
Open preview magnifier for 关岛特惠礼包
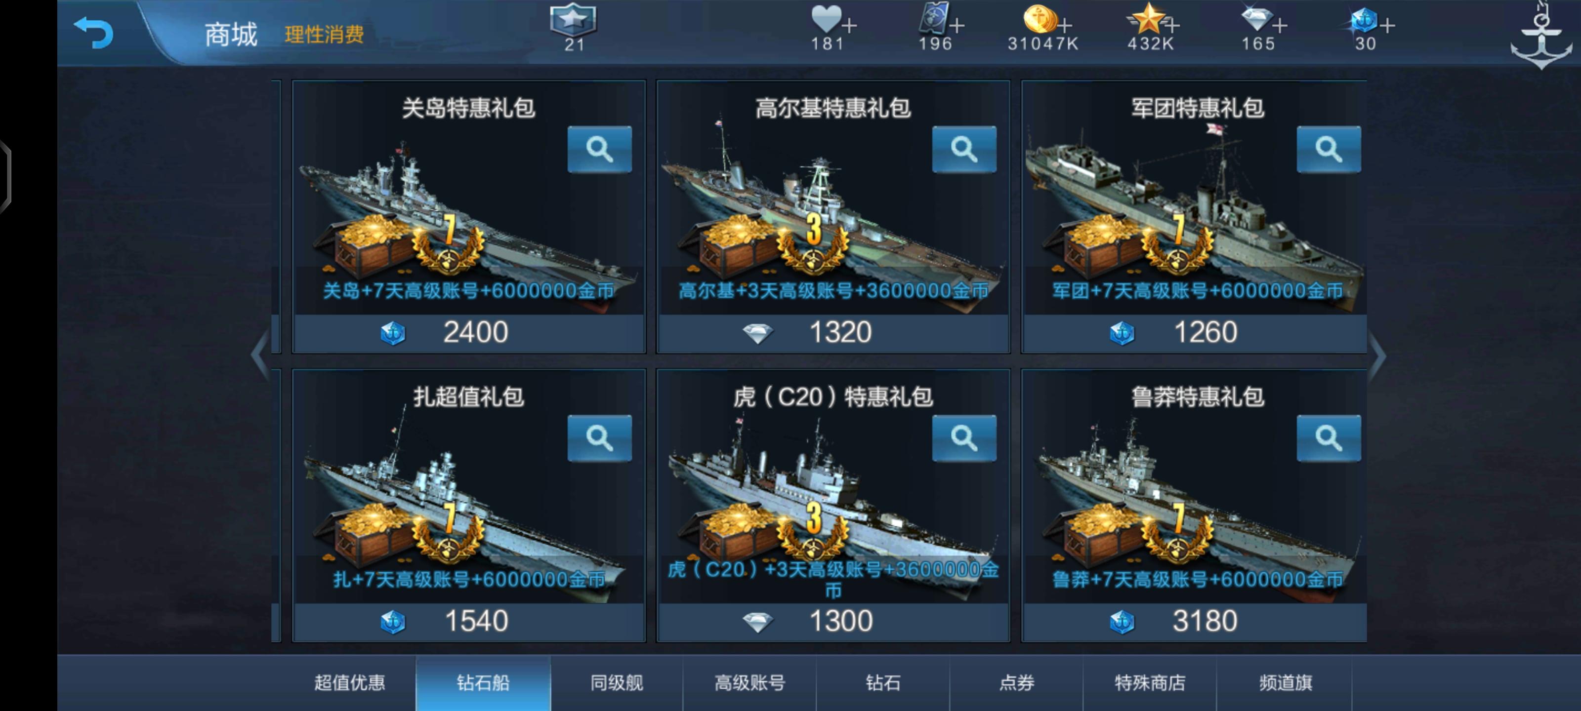599,149
